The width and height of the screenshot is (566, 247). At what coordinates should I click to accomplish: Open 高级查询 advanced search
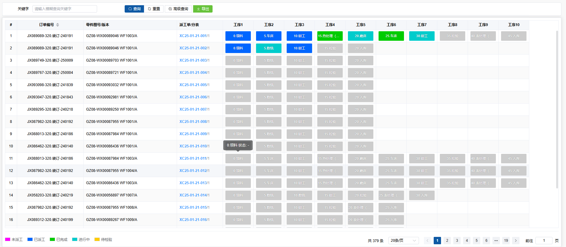click(178, 9)
